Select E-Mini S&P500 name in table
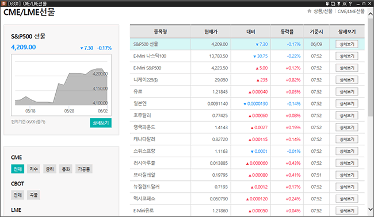The height and width of the screenshot is (217, 374). pos(147,68)
